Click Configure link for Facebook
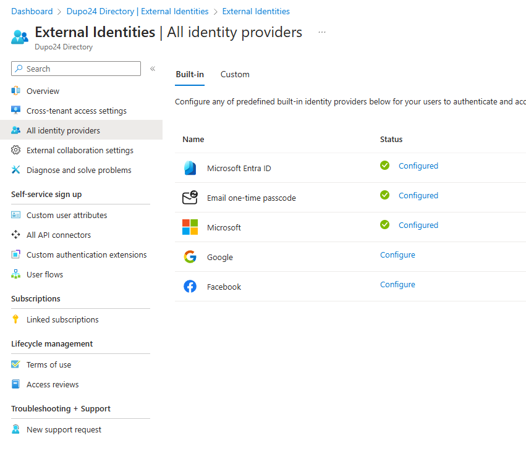Image resolution: width=526 pixels, height=467 pixels. click(397, 284)
